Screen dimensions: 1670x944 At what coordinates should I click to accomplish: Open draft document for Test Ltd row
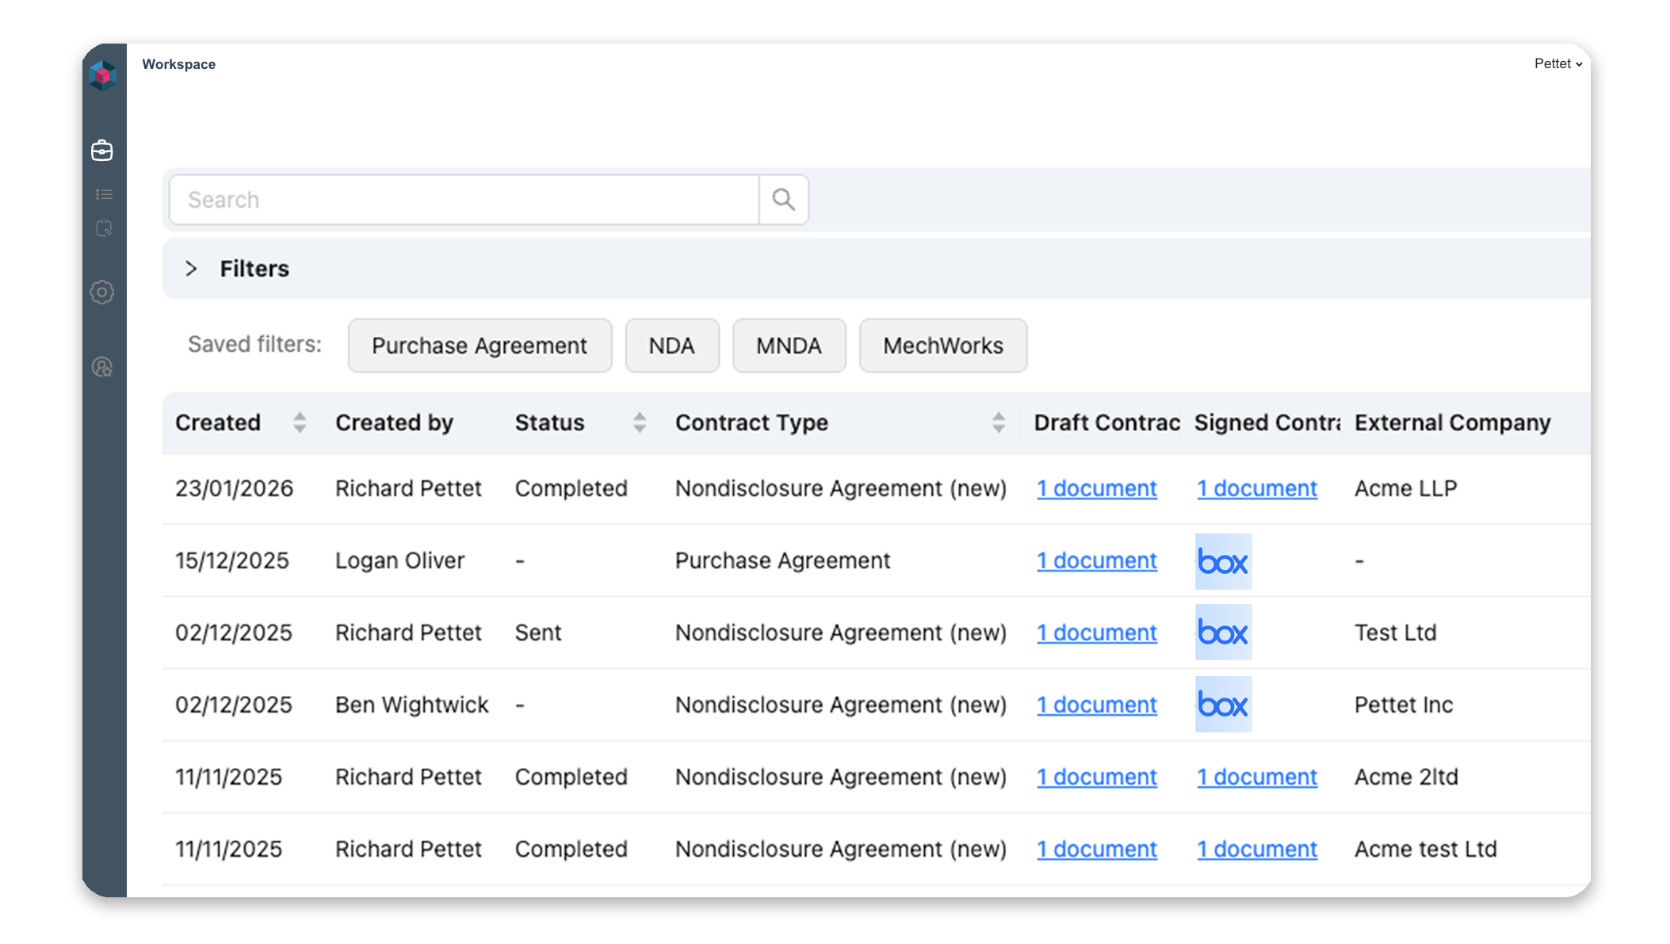tap(1097, 633)
